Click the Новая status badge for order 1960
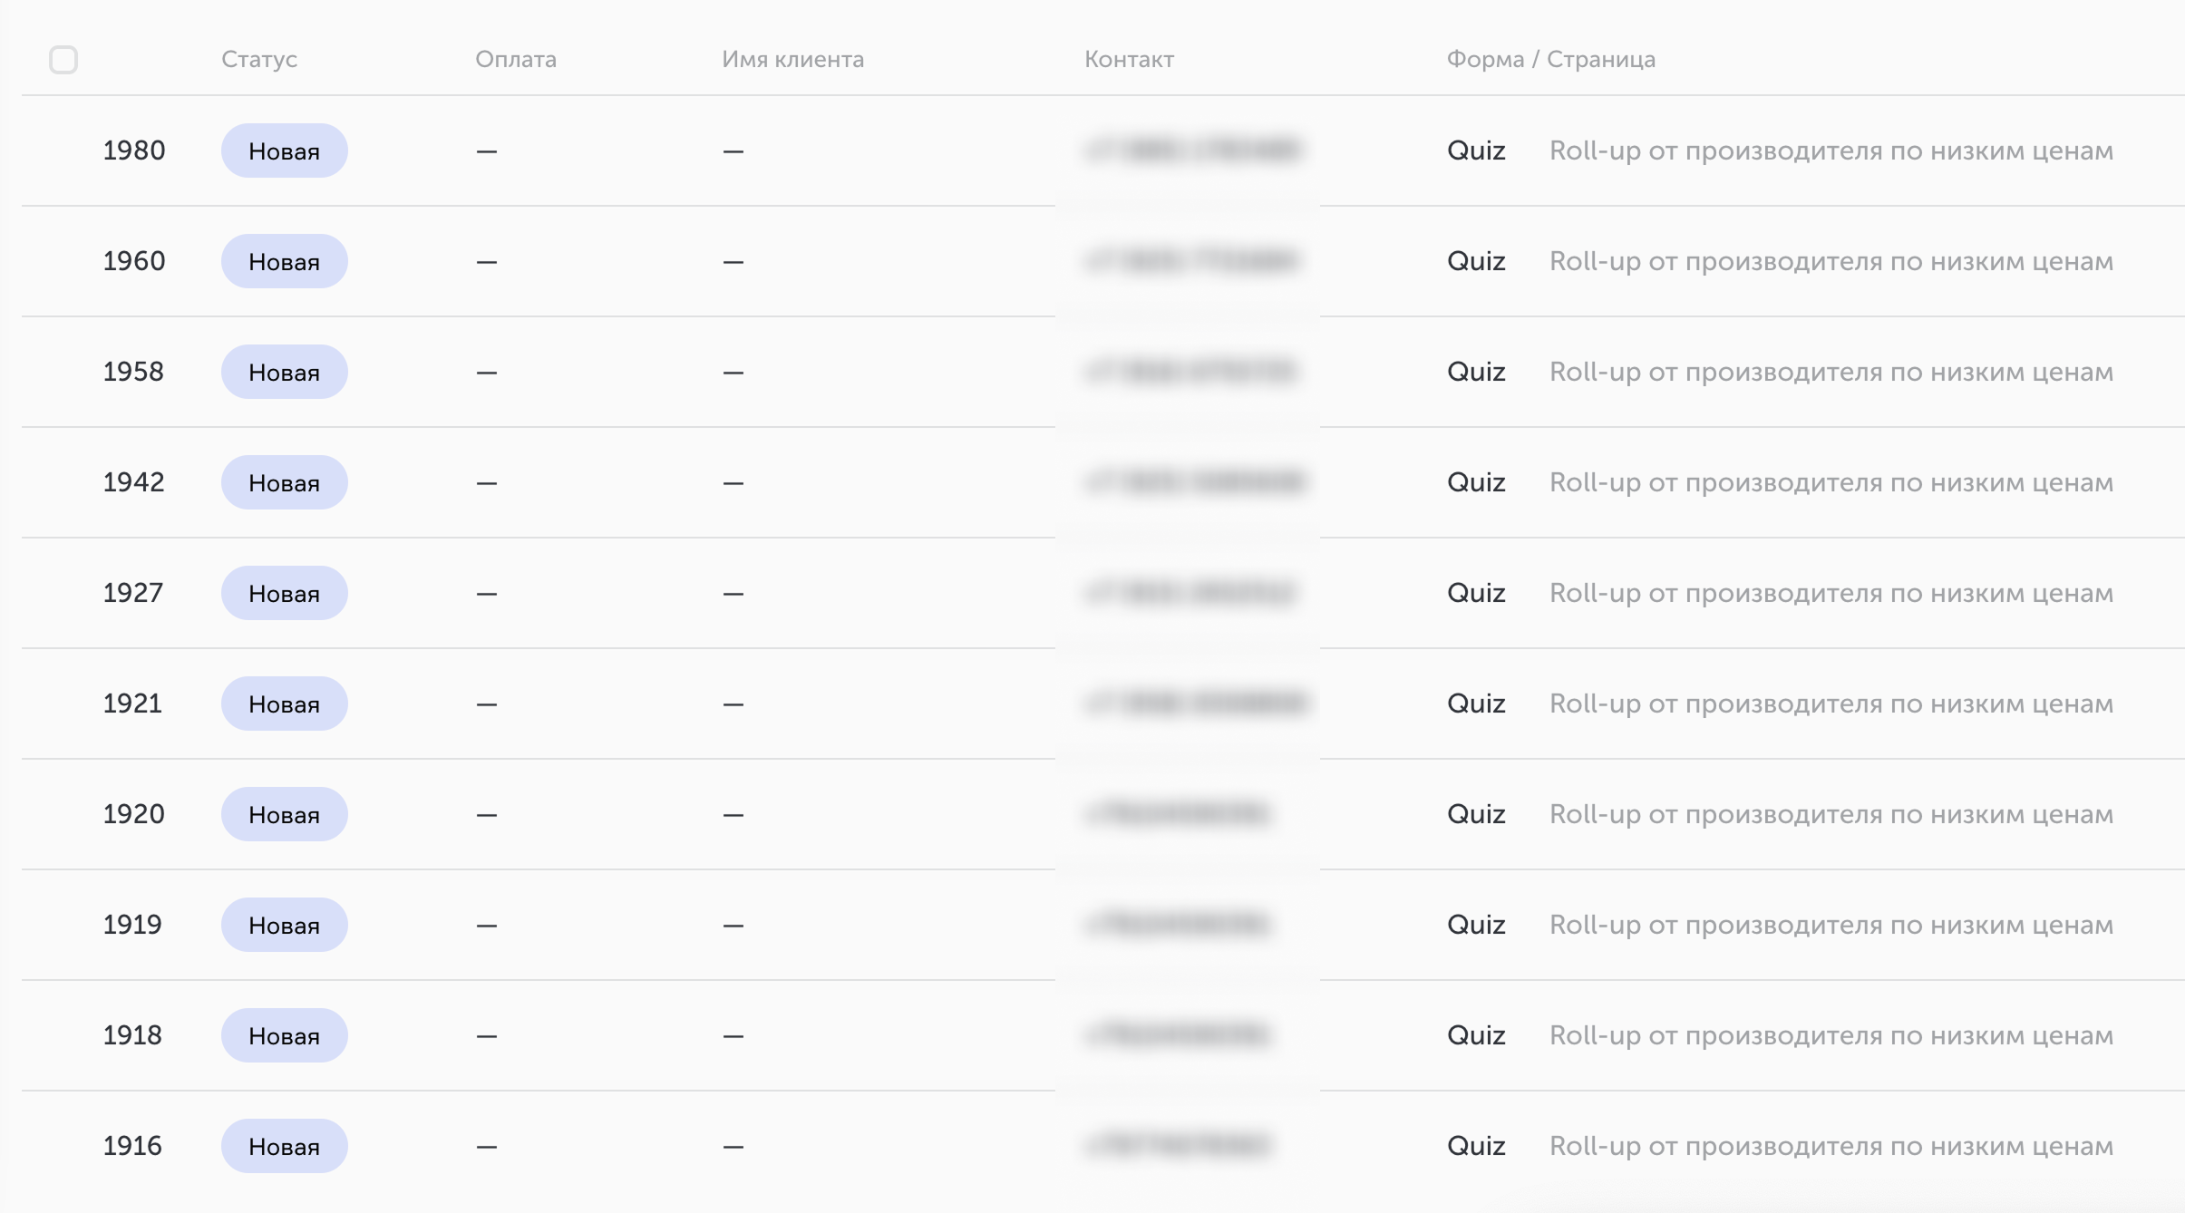Image resolution: width=2185 pixels, height=1213 pixels. 285,261
